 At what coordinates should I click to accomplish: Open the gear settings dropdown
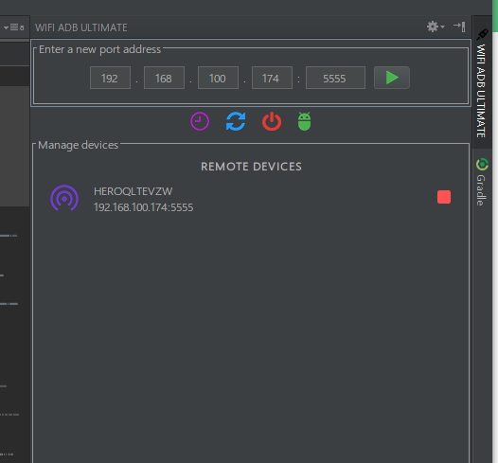436,27
